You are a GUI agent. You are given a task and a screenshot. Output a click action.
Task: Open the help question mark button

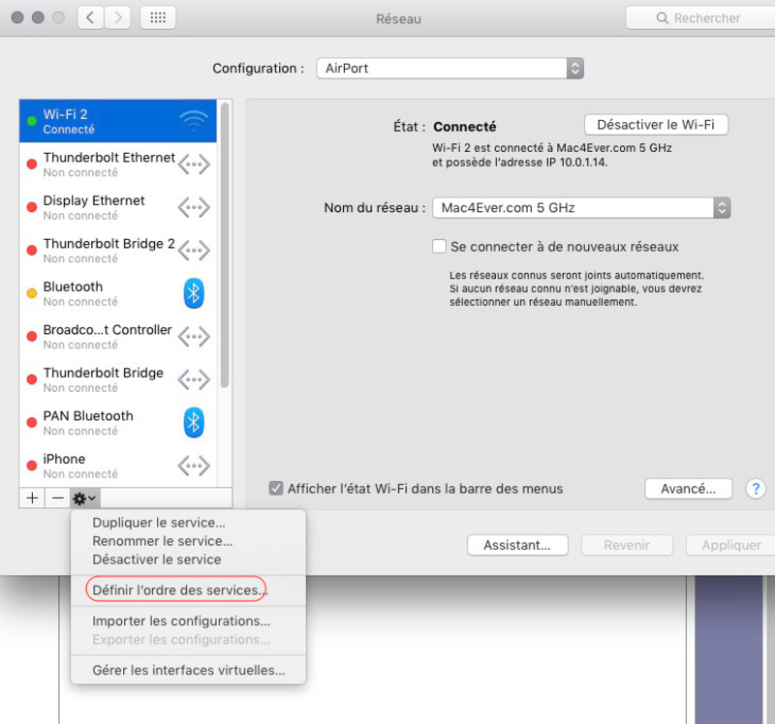tap(756, 489)
